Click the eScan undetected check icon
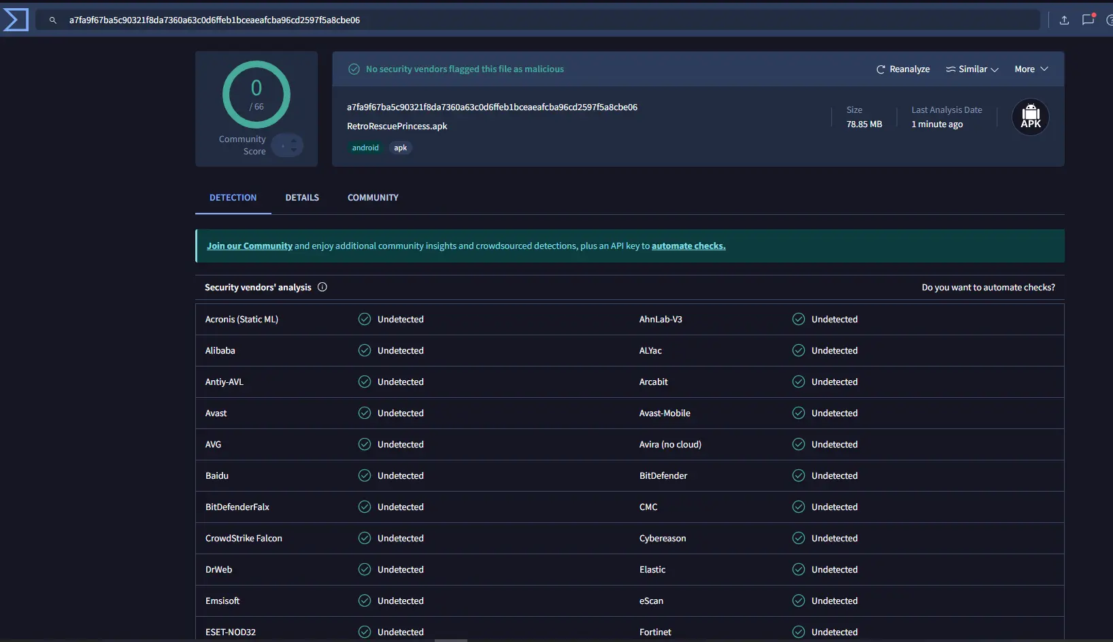Viewport: 1113px width, 642px height. tap(799, 601)
